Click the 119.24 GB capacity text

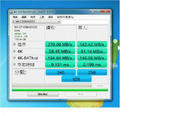pos(20,39)
